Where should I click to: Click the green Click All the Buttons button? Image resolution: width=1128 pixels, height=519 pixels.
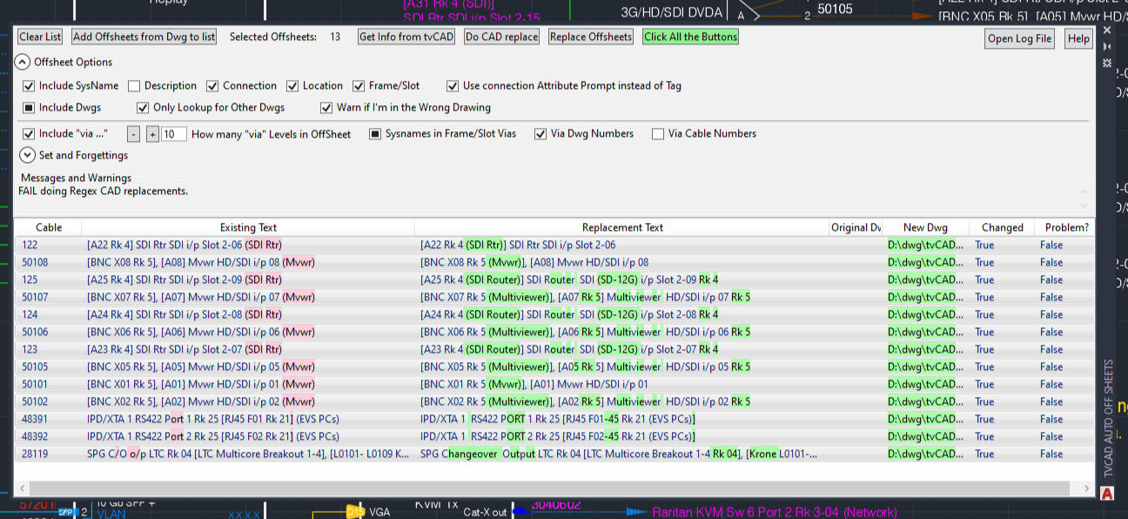tap(690, 37)
